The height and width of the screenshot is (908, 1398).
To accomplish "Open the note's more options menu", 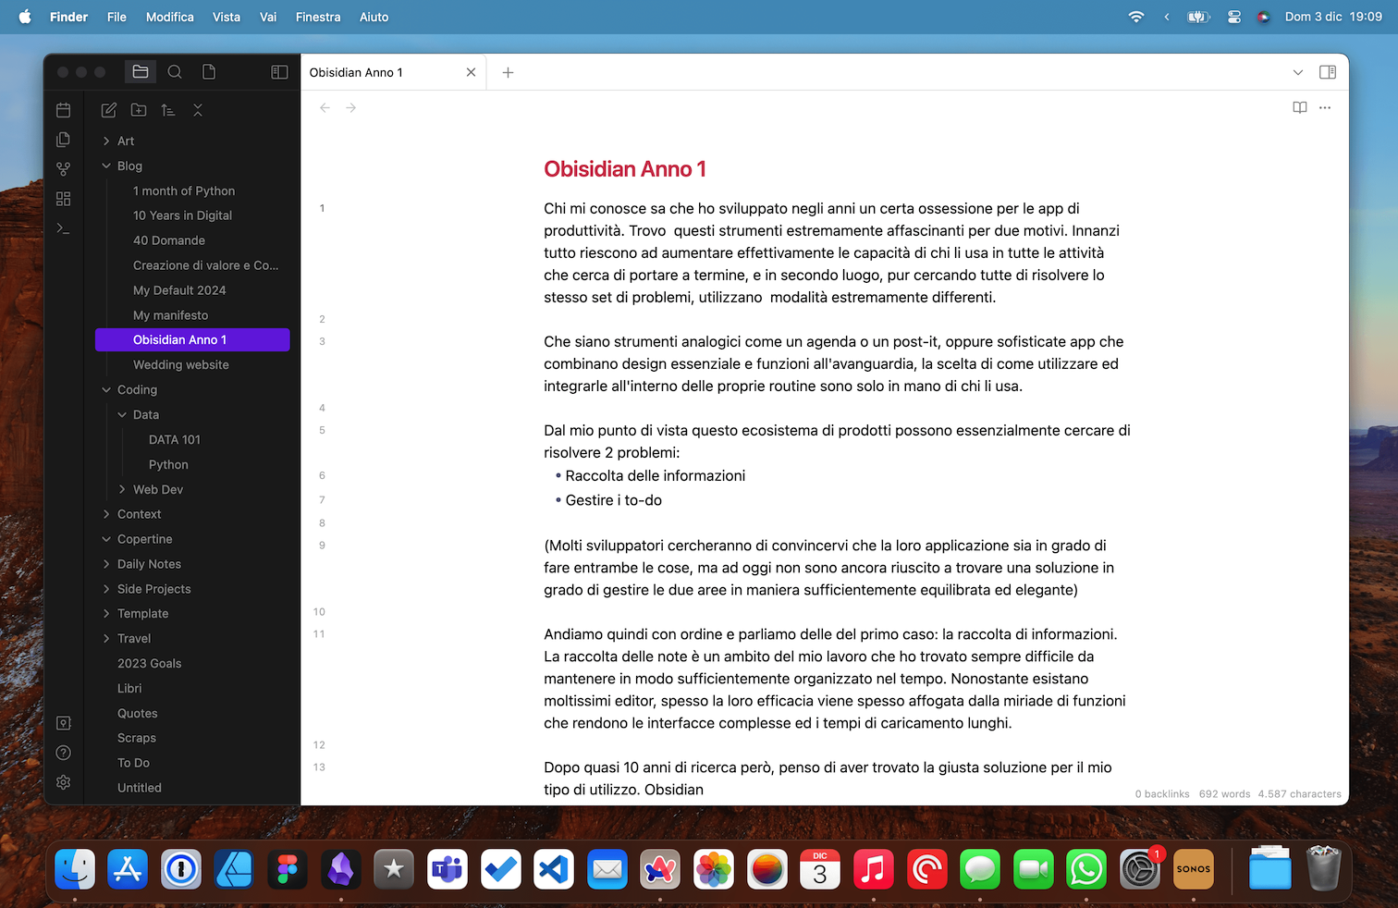I will (x=1325, y=108).
